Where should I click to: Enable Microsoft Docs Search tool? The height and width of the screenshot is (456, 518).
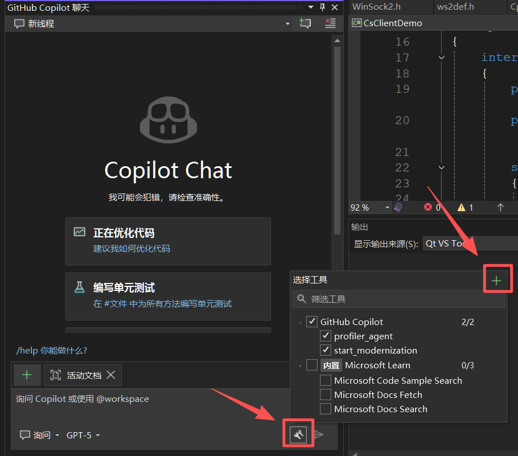tap(326, 409)
